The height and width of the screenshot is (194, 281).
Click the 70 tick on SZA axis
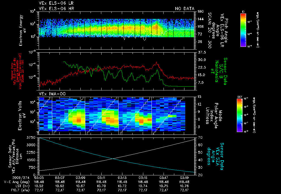tap(200, 138)
